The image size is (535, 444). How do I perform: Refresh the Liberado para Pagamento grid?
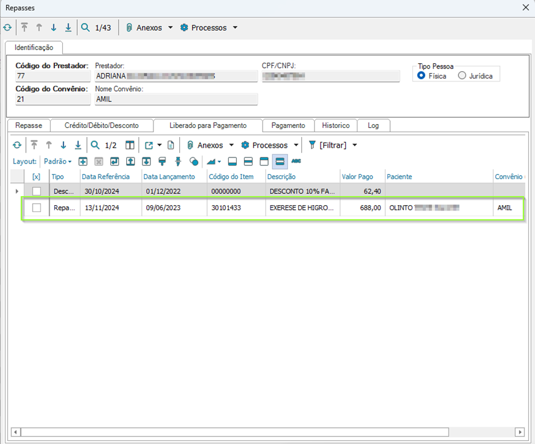[x=17, y=145]
